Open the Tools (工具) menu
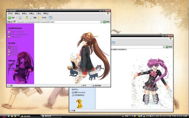Image resolution: width=189 pixels, height=118 pixels. [x=39, y=14]
